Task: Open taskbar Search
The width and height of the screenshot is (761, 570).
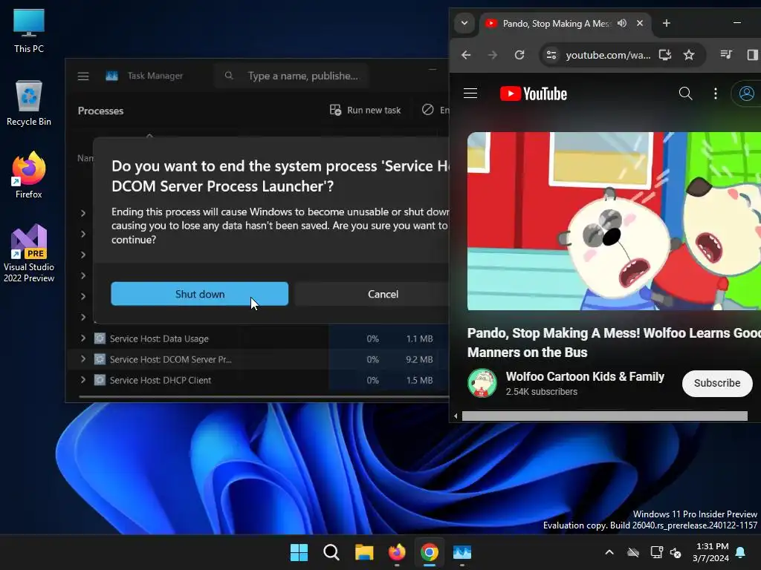Action: click(331, 552)
